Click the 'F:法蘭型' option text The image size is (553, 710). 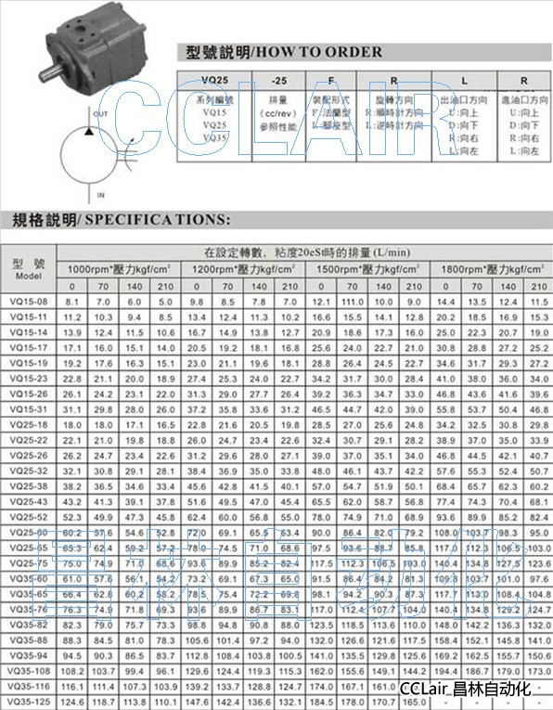331,112
